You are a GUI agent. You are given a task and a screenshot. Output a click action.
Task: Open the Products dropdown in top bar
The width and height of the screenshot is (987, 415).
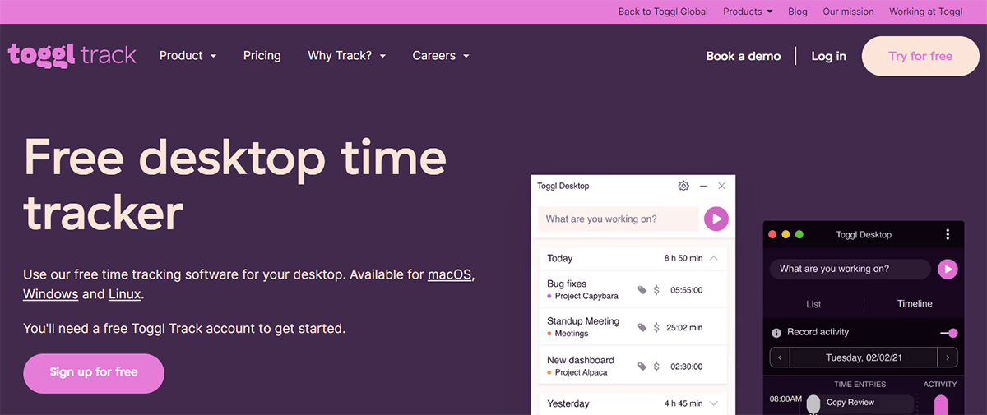(748, 12)
